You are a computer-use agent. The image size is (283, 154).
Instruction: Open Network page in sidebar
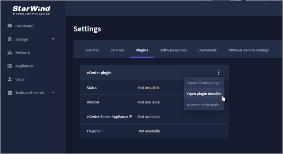point(22,53)
